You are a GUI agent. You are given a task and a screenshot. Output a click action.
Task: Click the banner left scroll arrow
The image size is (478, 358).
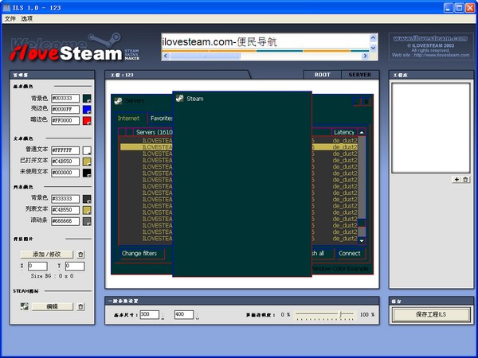pyautogui.click(x=166, y=56)
